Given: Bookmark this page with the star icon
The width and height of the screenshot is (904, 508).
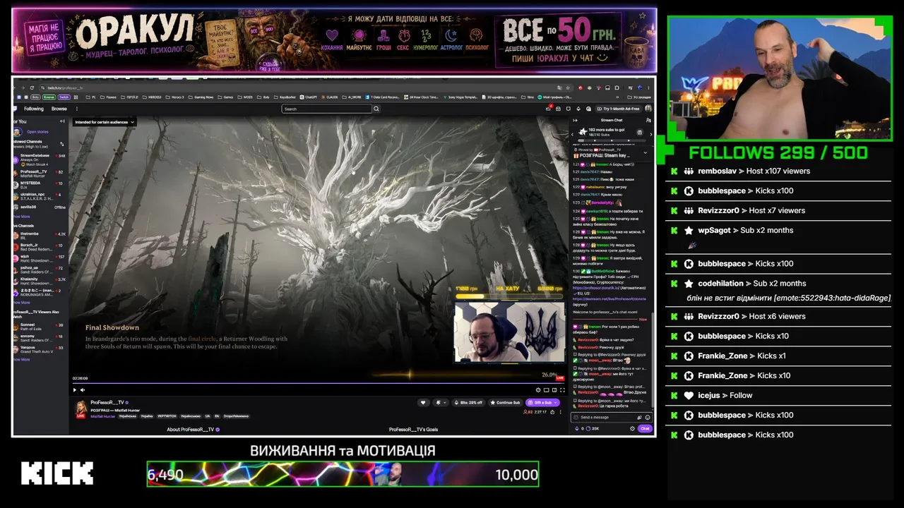Looking at the screenshot, I should click(569, 87).
